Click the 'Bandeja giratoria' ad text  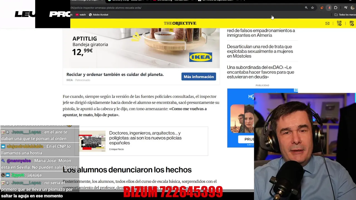click(90, 44)
